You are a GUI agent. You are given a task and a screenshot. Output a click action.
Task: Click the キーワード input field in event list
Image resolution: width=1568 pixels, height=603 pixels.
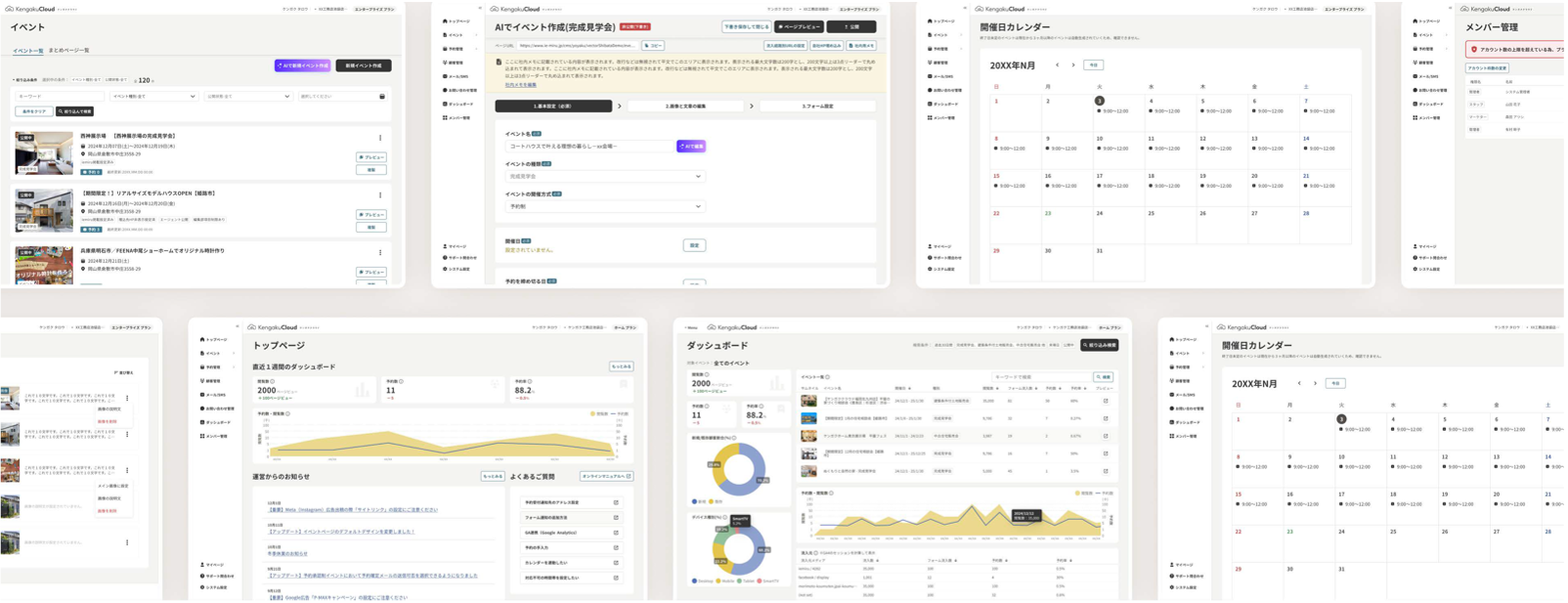click(x=59, y=97)
